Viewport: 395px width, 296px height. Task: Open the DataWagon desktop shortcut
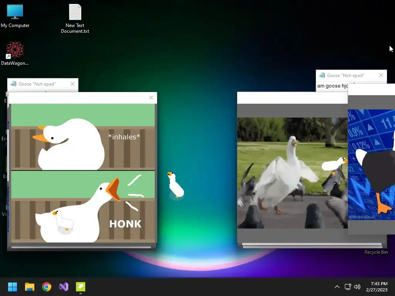pyautogui.click(x=15, y=53)
